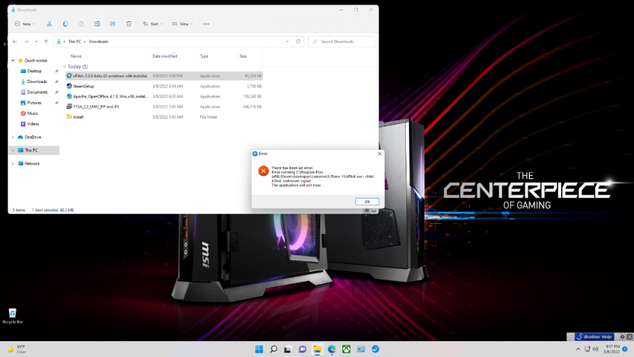This screenshot has width=634, height=357.
Task: Collapse the Today (5) group
Action: pos(64,67)
